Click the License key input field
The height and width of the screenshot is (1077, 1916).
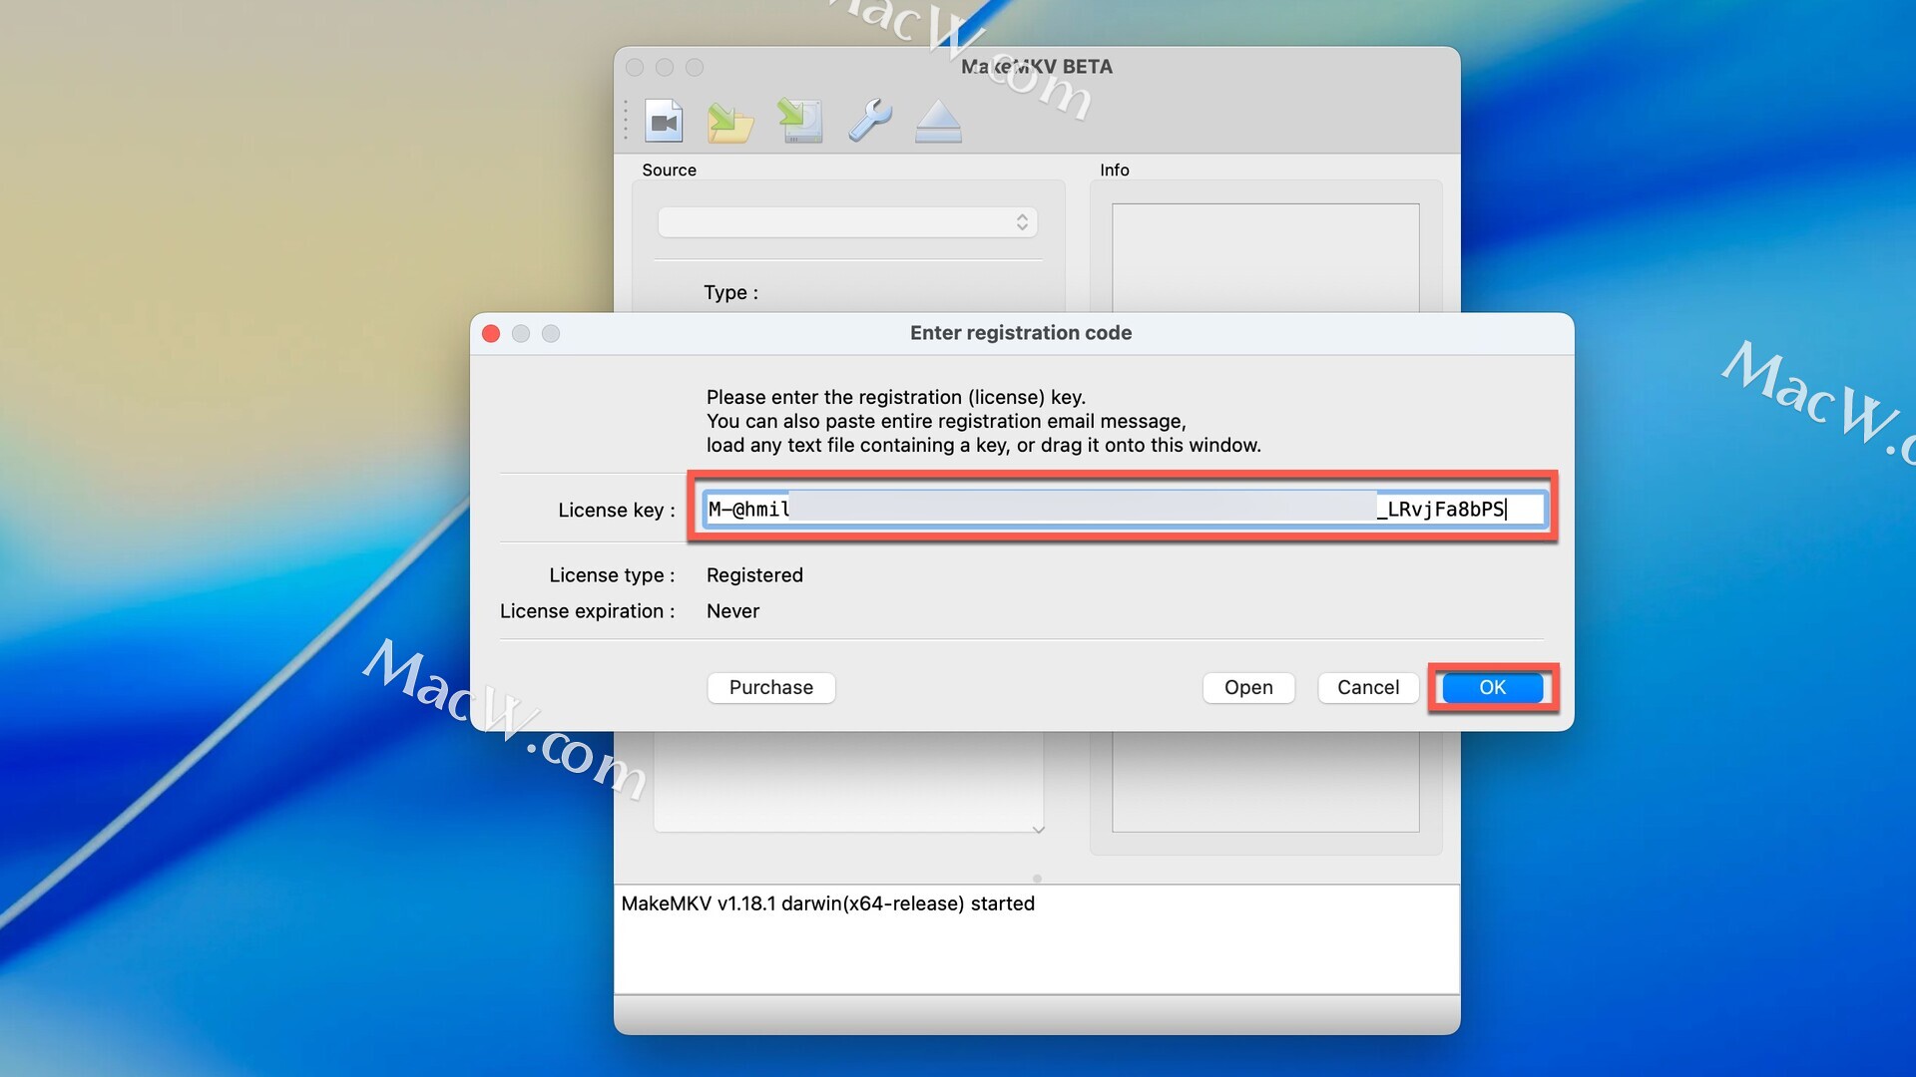[x=1125, y=509]
